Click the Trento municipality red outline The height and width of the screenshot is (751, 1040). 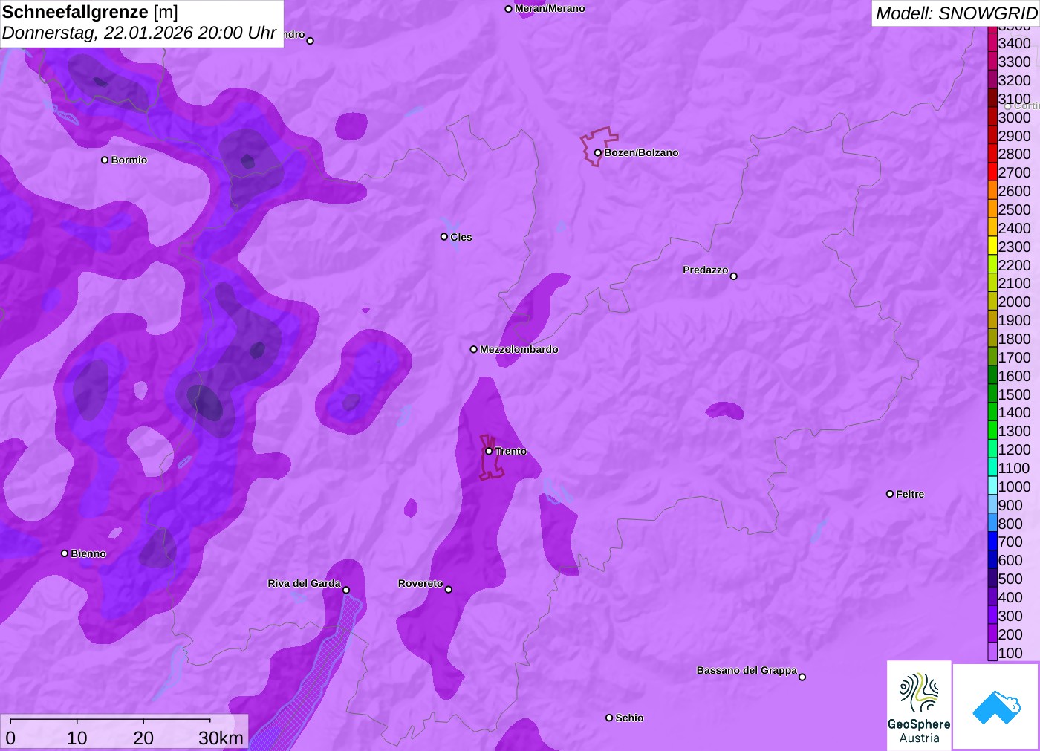coord(491,458)
